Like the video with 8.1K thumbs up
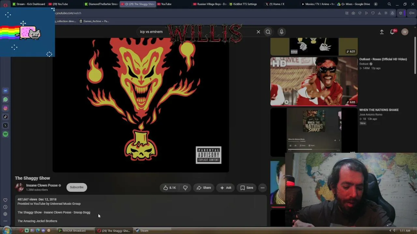The height and width of the screenshot is (234, 417). click(169, 188)
